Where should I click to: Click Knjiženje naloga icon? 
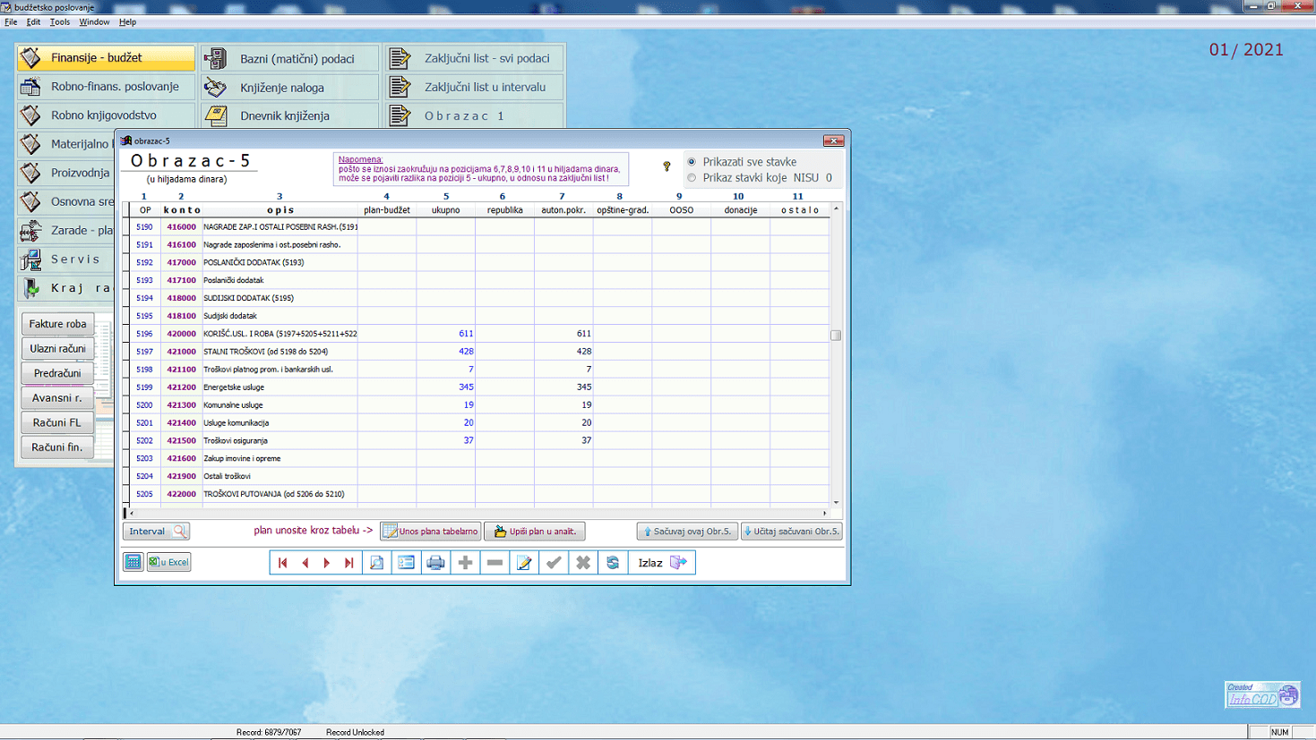coord(215,87)
